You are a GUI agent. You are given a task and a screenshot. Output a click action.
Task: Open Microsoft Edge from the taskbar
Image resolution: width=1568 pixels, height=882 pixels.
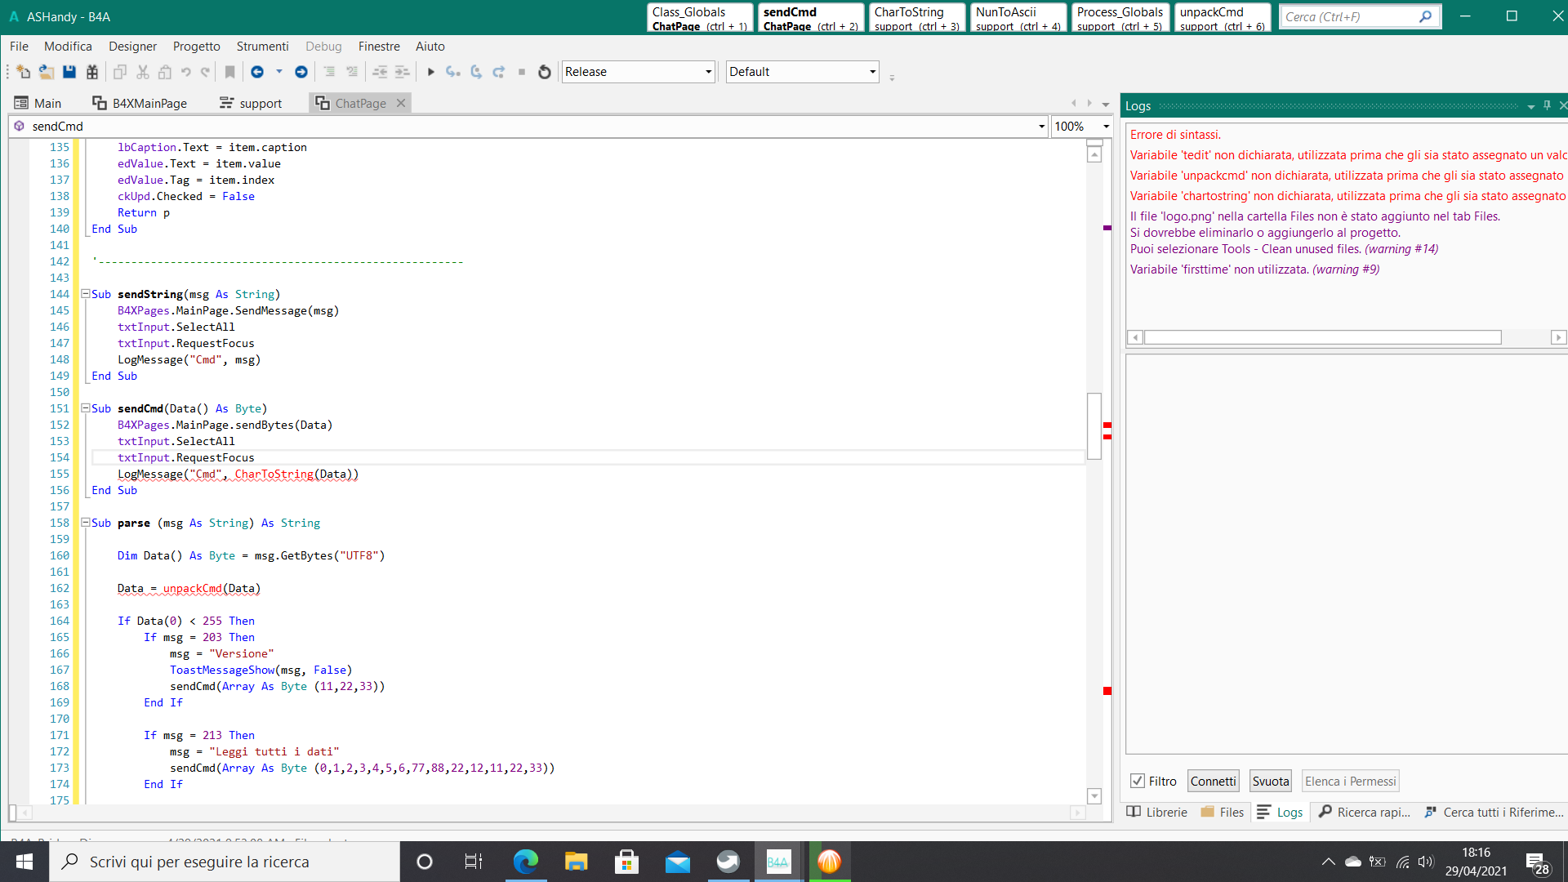525,862
